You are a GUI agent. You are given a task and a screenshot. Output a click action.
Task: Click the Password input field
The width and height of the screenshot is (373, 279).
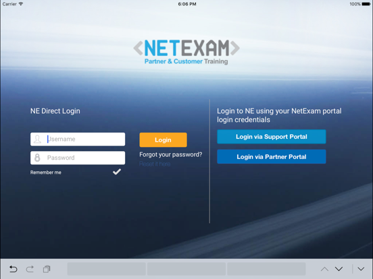(x=78, y=158)
